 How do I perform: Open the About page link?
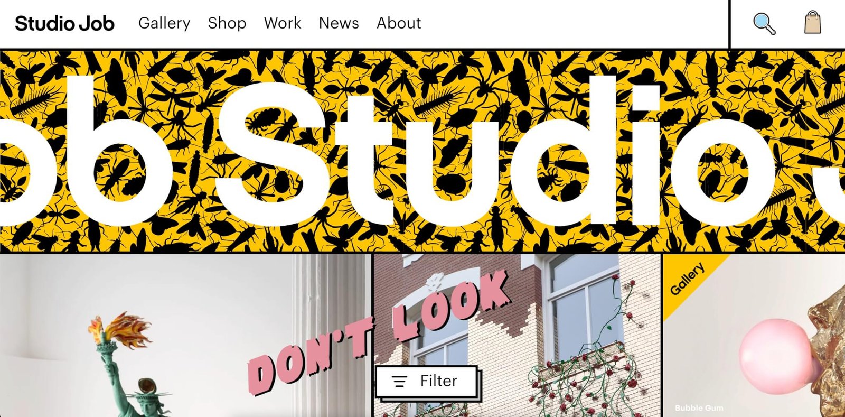(399, 23)
